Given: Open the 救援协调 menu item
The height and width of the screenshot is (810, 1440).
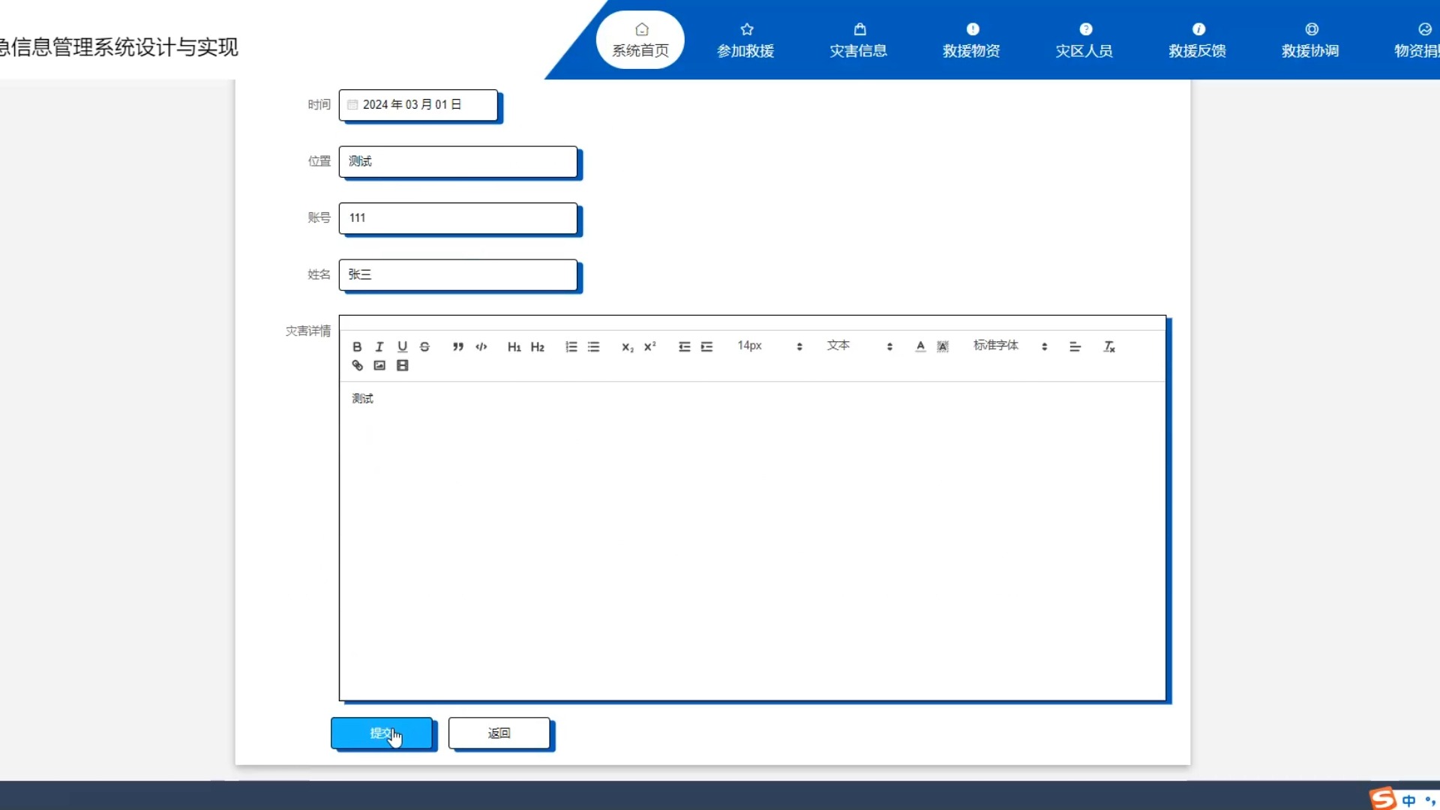Looking at the screenshot, I should [1310, 40].
